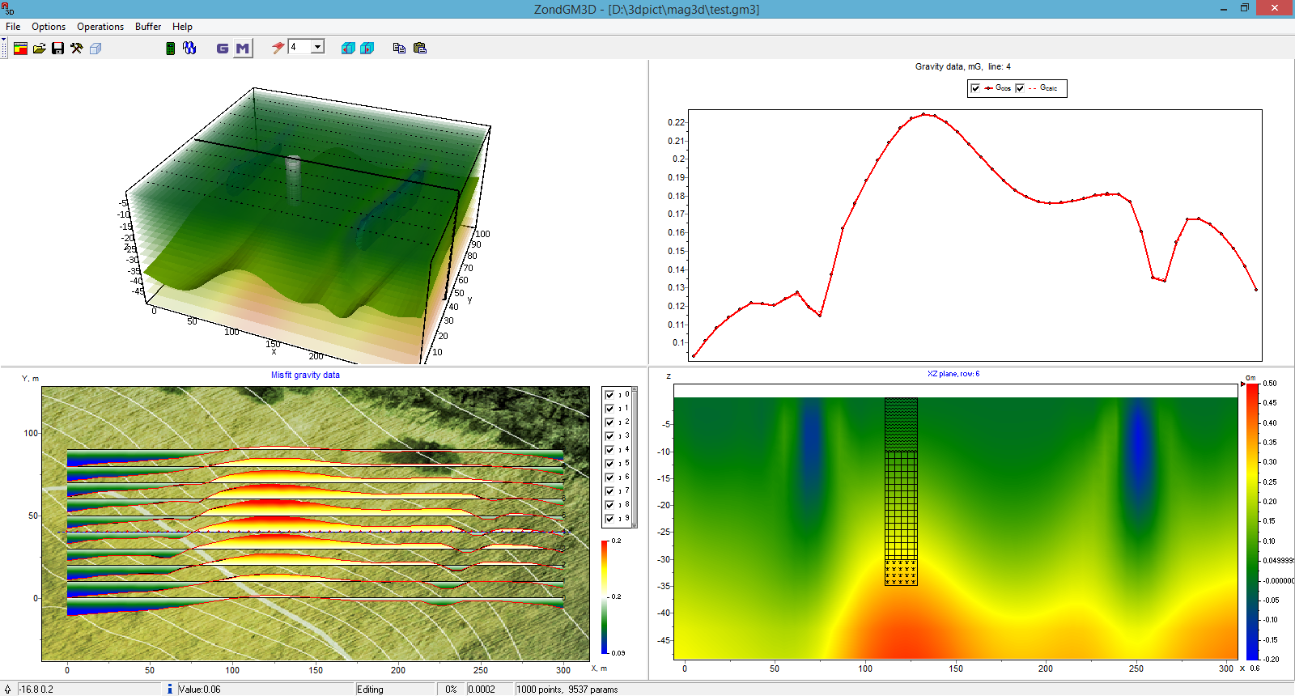Click the misfit gravity color scale bar
Image resolution: width=1295 pixels, height=696 pixels.
(x=605, y=597)
